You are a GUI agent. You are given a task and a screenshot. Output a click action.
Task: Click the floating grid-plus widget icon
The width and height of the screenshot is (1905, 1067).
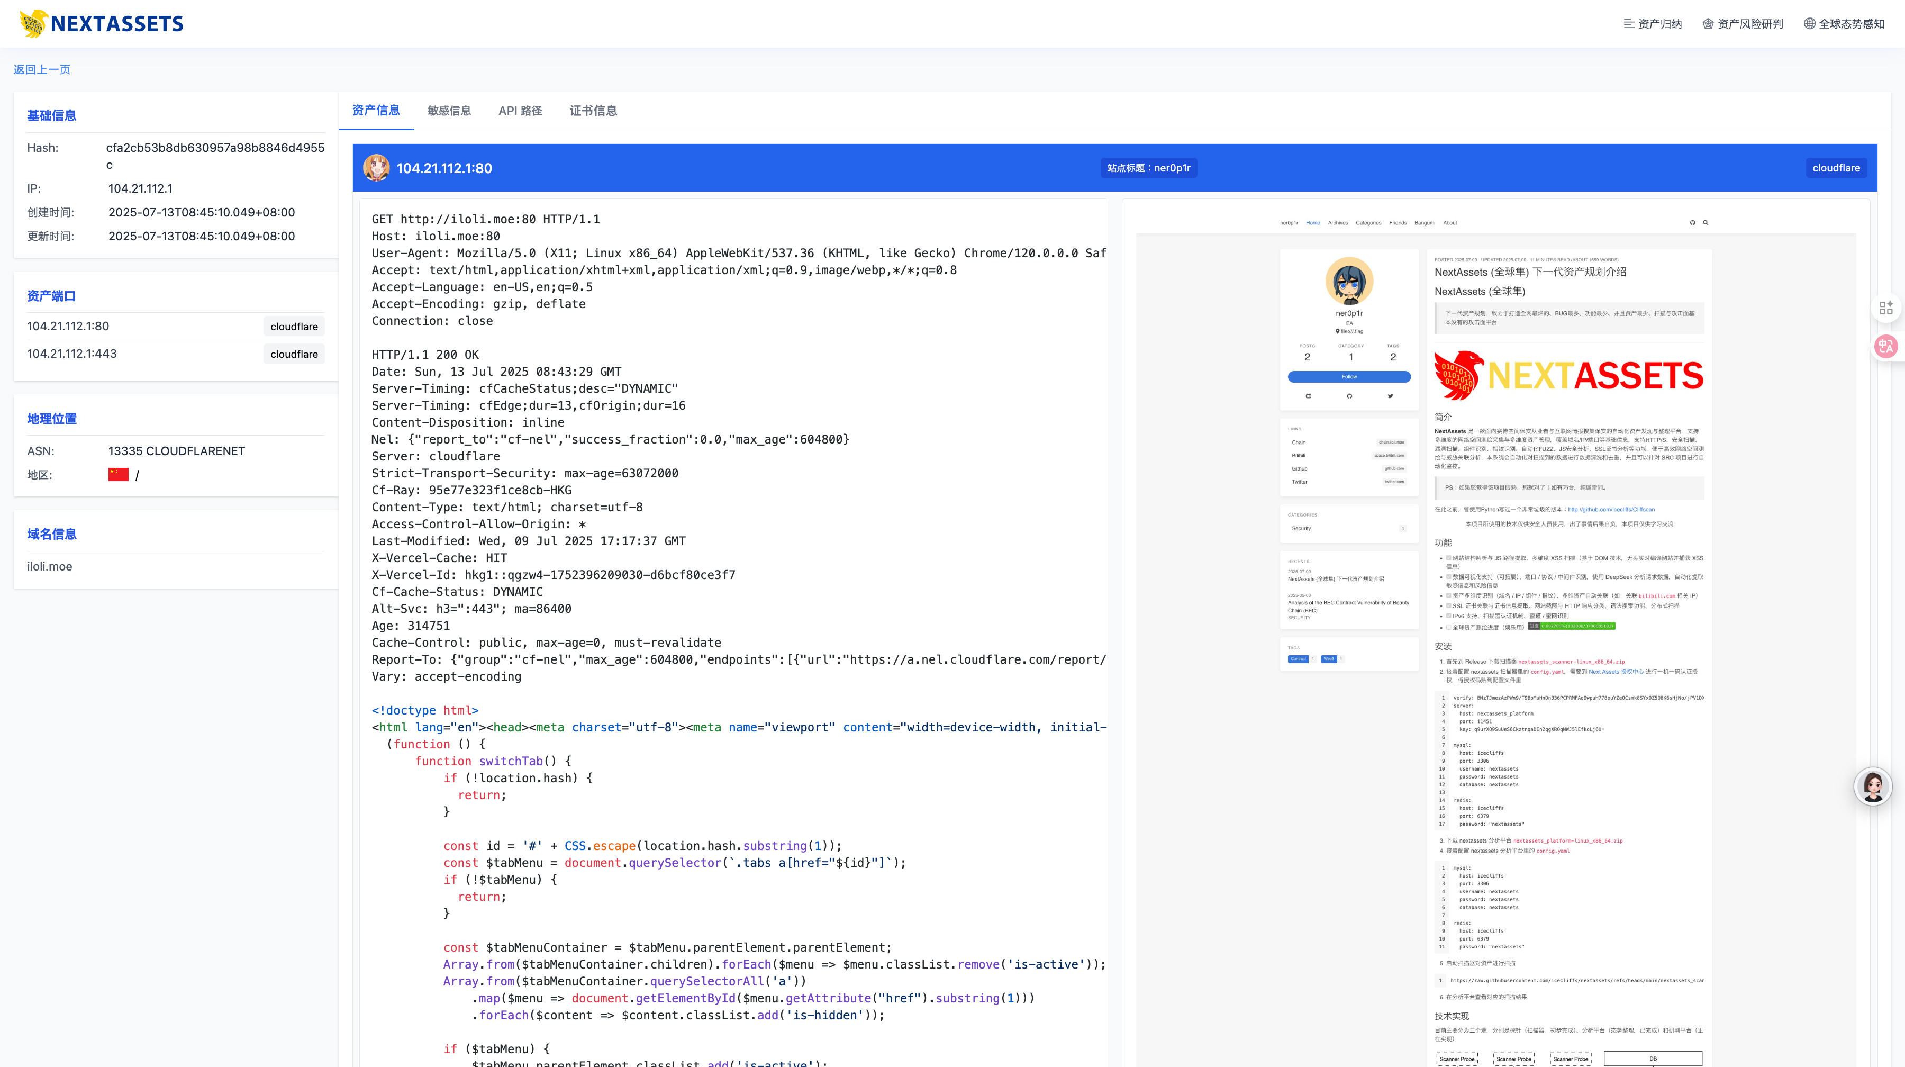coord(1886,308)
